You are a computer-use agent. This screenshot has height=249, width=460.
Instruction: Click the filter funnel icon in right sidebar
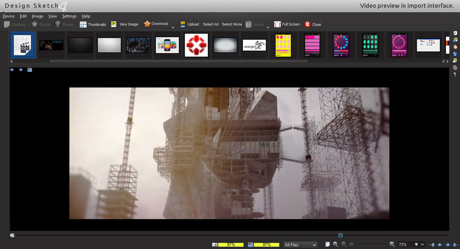tap(455, 74)
